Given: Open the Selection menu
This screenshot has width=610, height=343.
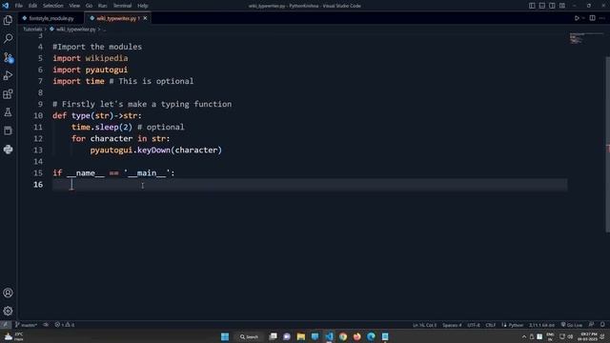Looking at the screenshot, I should 53,6.
